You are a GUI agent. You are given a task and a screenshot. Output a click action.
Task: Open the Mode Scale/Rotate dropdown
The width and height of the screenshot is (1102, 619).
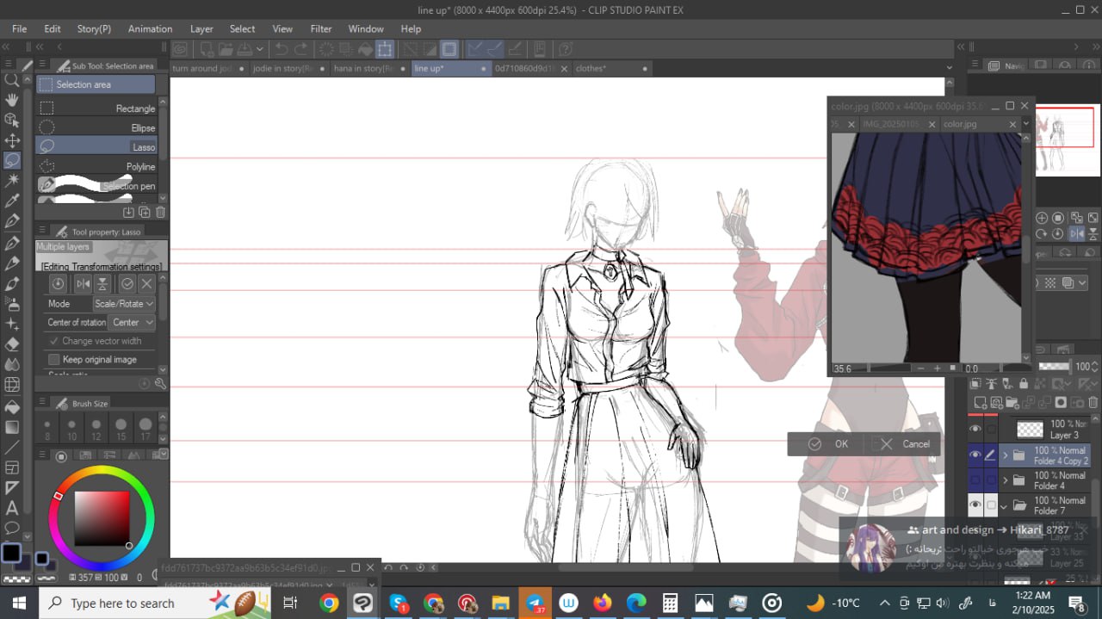tap(124, 304)
